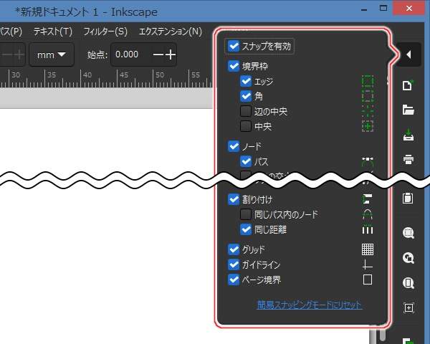Toggle ガイドライン snapping checkbox
This screenshot has width=430, height=344.
point(234,264)
